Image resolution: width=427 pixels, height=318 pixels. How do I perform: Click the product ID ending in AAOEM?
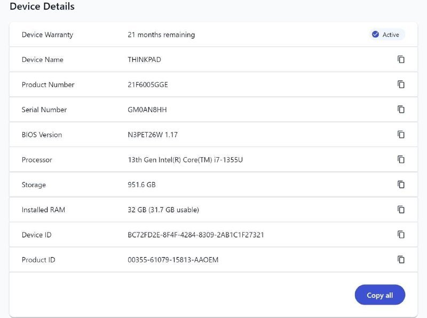[173, 260]
